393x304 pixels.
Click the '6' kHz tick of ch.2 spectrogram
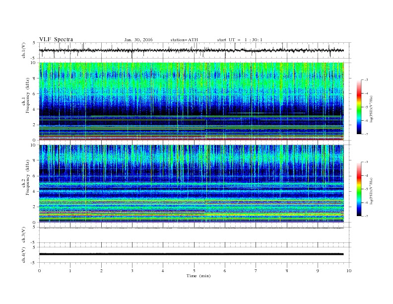pos(34,176)
